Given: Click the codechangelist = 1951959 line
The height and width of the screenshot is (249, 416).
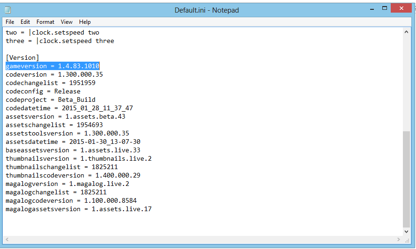Looking at the screenshot, I should [51, 83].
